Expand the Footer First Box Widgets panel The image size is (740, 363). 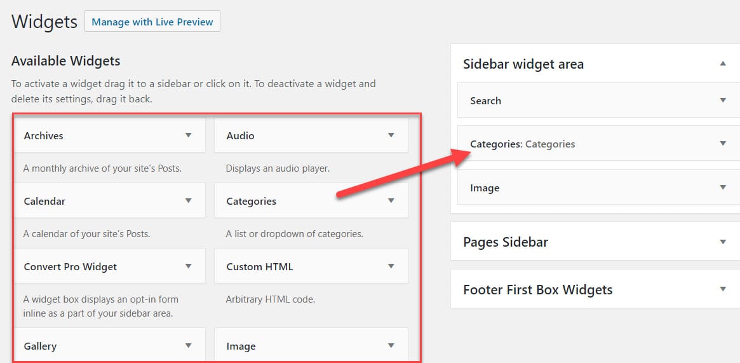point(723,289)
